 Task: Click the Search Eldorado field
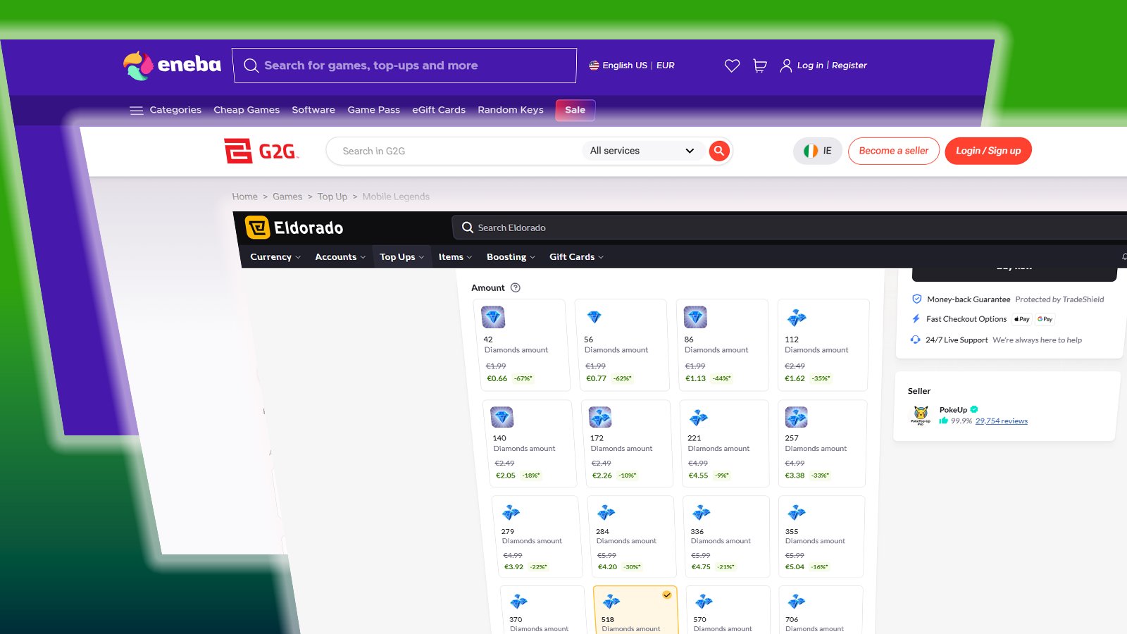point(789,228)
